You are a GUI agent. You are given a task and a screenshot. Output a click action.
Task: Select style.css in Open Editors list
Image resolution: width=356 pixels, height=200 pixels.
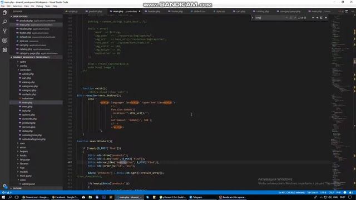point(36,41)
